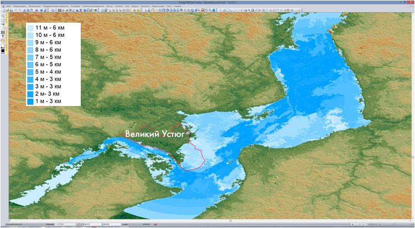Viewport: 415px width, 228px height.
Task: Select the Text tool in left sidebar
Action: click(x=3, y=34)
